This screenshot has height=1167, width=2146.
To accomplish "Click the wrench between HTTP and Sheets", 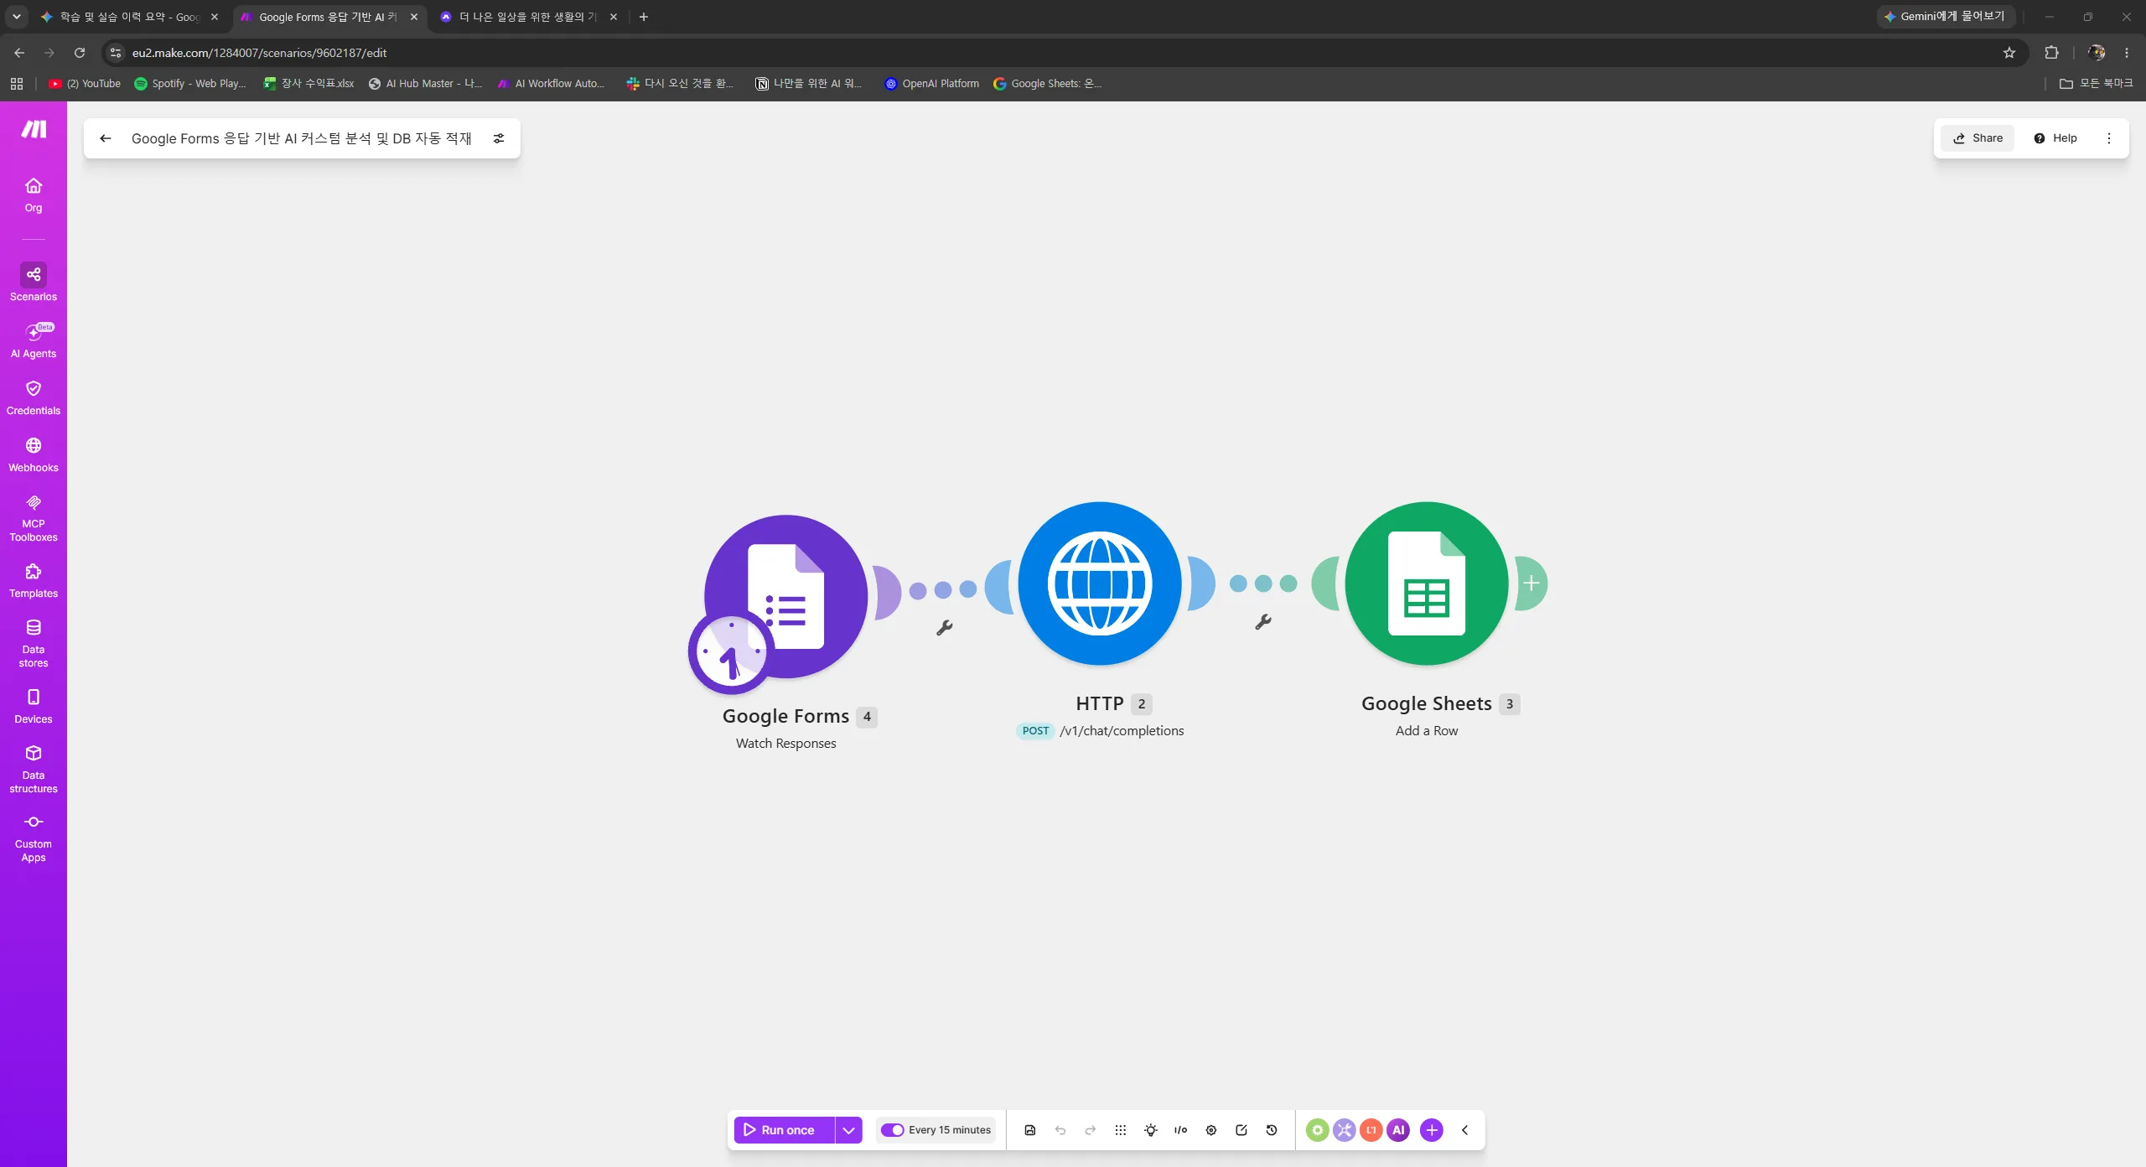I will 1263,622.
